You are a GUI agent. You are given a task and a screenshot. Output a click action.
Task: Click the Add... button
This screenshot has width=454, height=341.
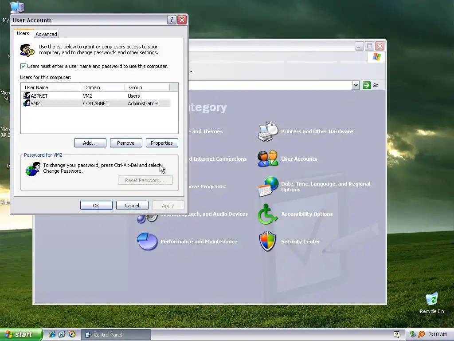pos(90,143)
